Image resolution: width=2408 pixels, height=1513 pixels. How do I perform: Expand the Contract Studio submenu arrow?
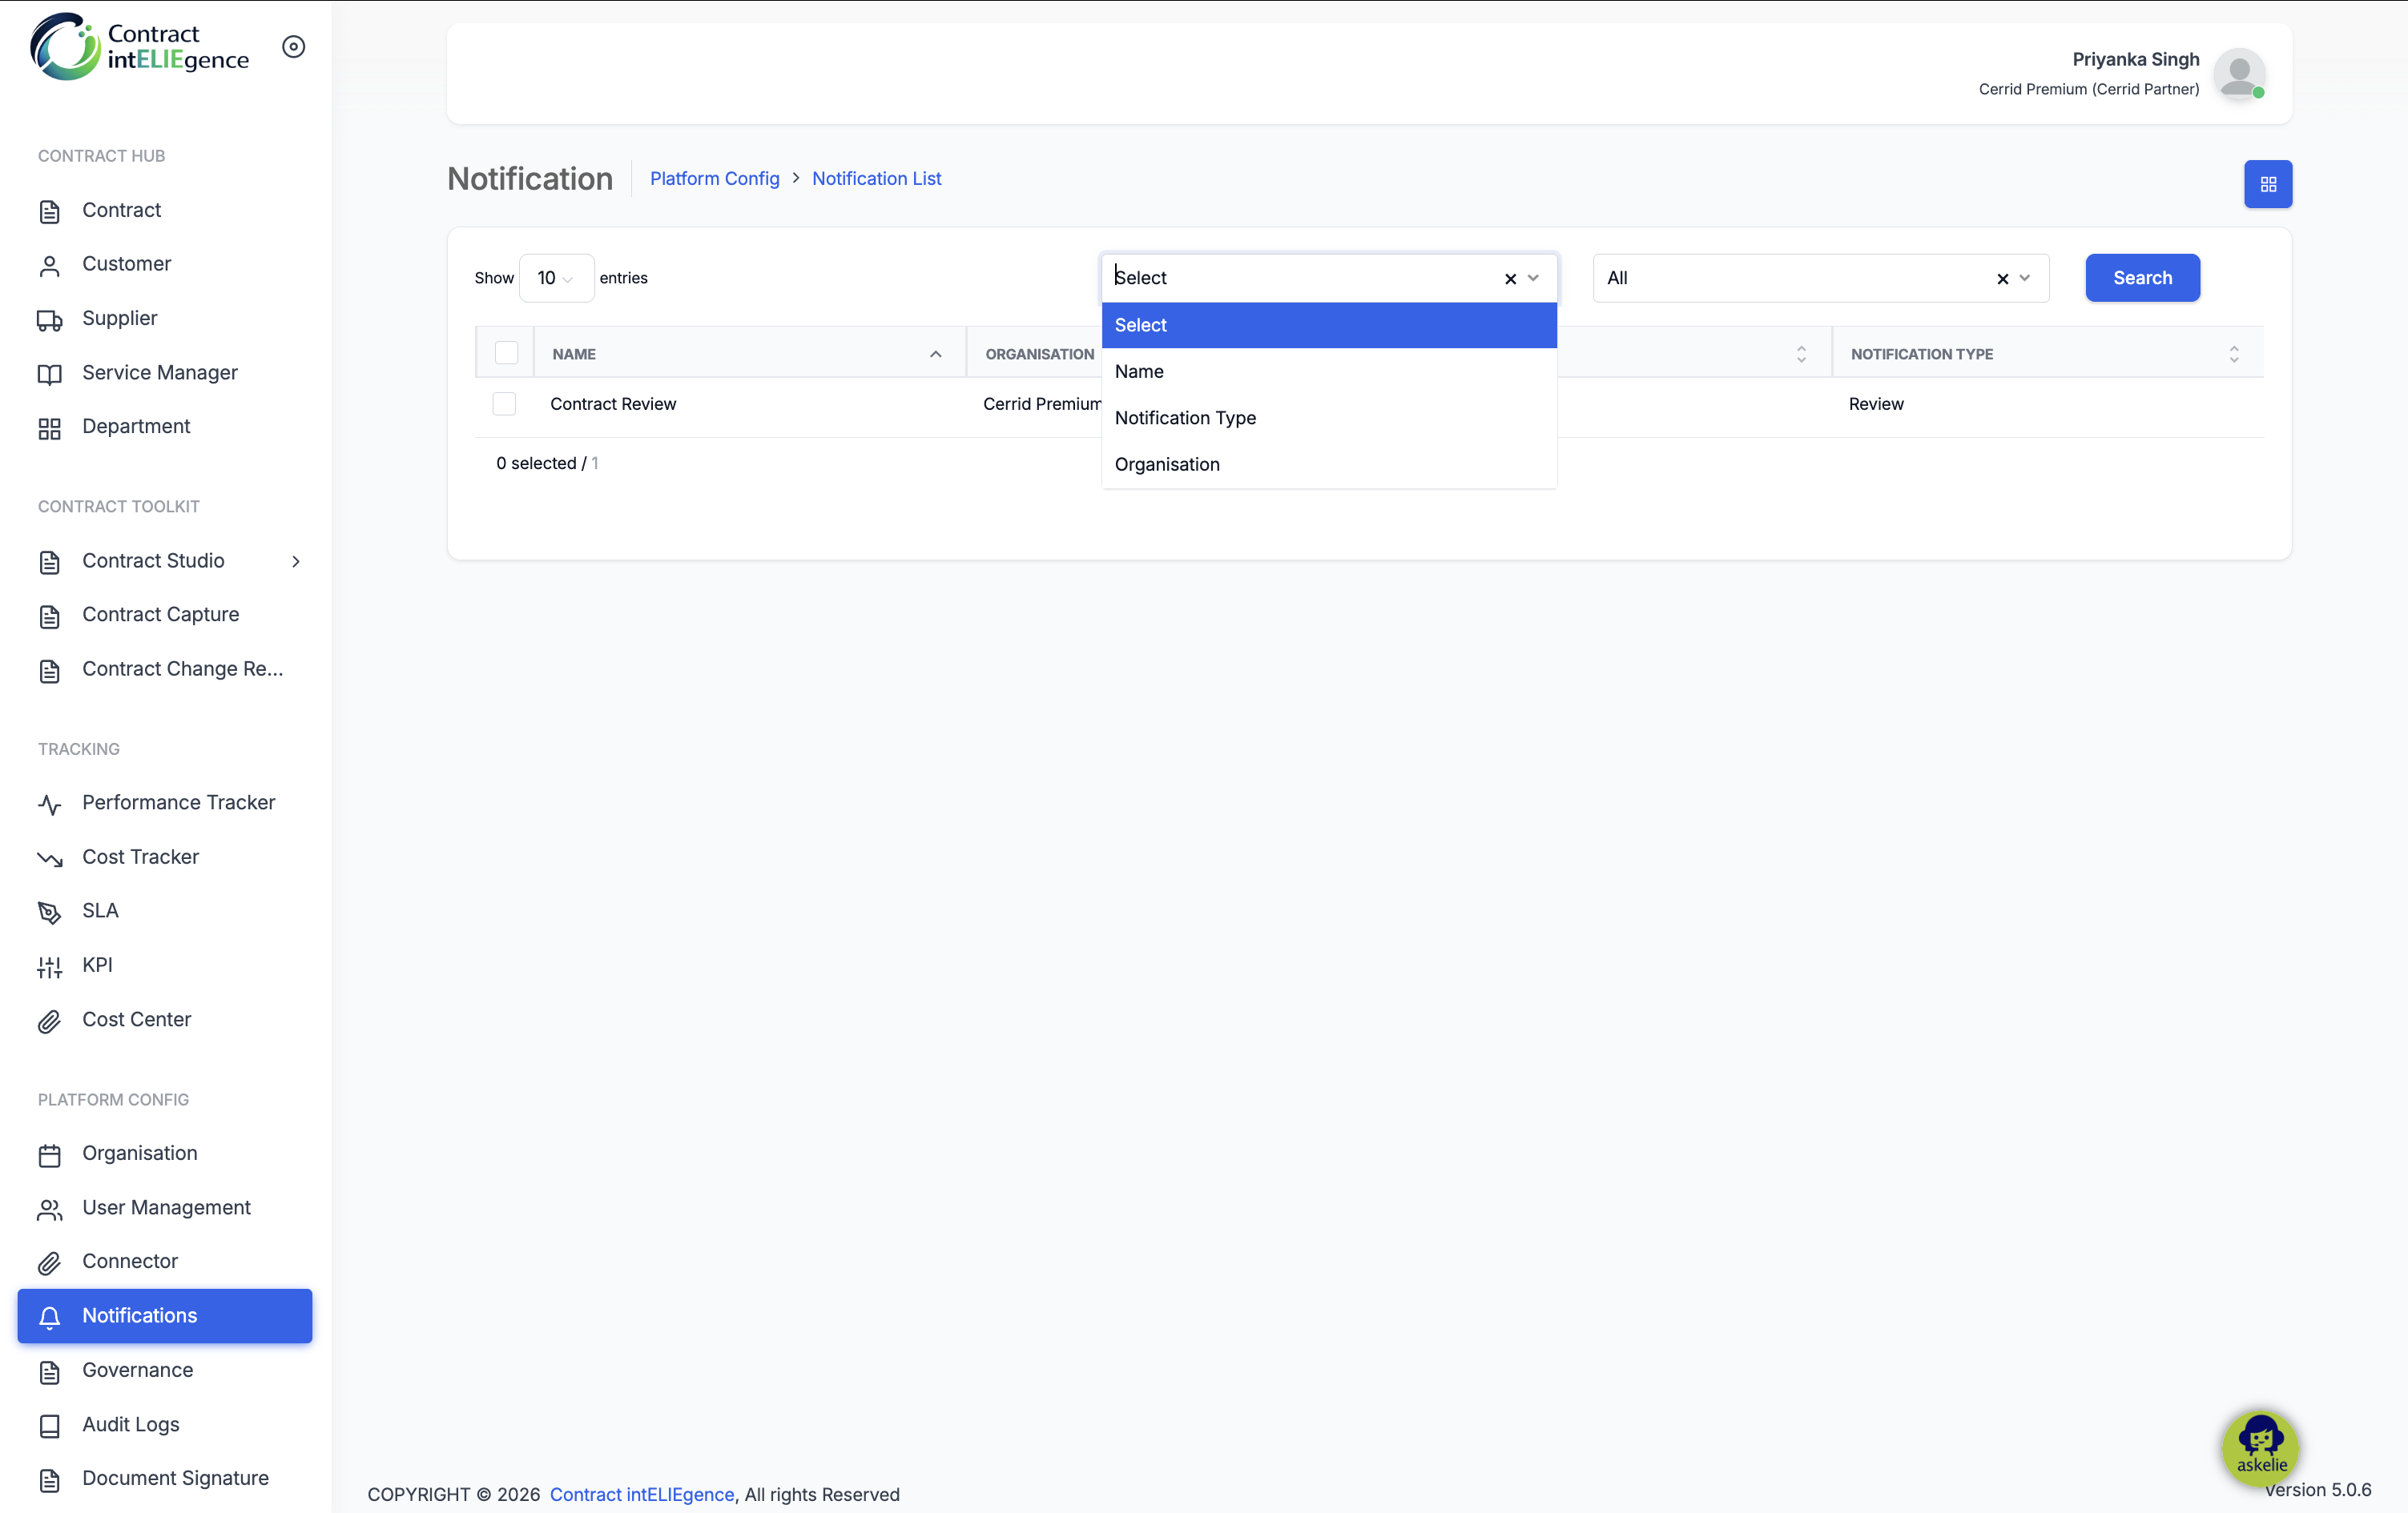pyautogui.click(x=296, y=562)
